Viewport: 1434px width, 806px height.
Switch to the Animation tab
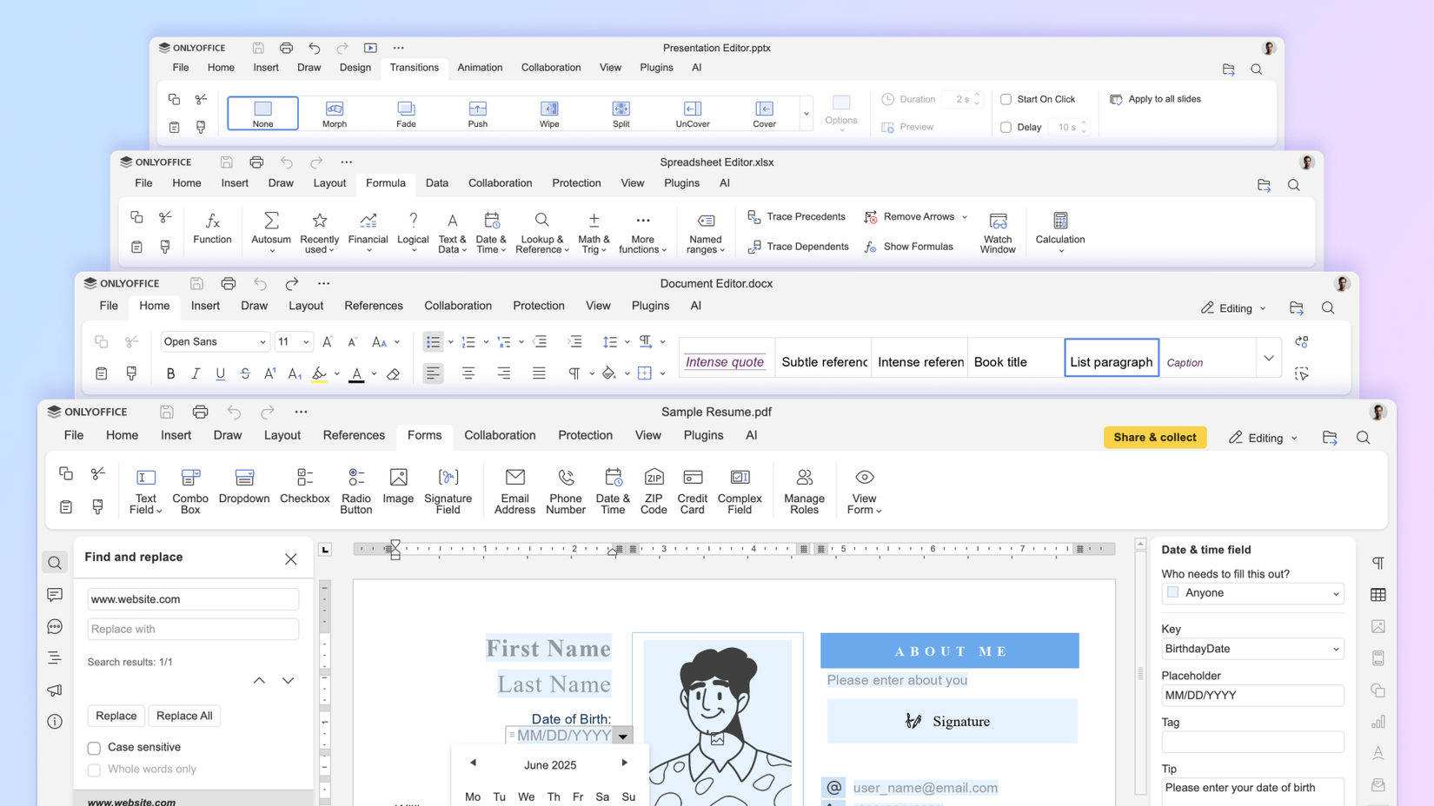[x=480, y=67]
